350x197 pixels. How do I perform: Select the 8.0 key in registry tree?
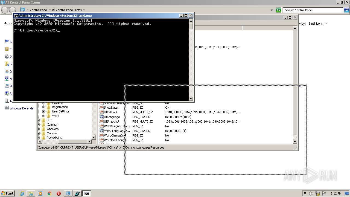click(x=49, y=120)
